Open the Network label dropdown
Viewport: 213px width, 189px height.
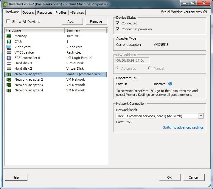click(x=201, y=116)
